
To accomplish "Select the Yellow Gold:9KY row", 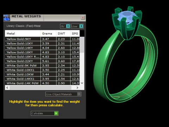I will (x=42, y=39).
